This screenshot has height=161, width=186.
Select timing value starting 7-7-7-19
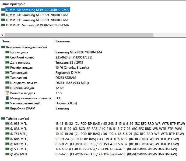[116, 149]
